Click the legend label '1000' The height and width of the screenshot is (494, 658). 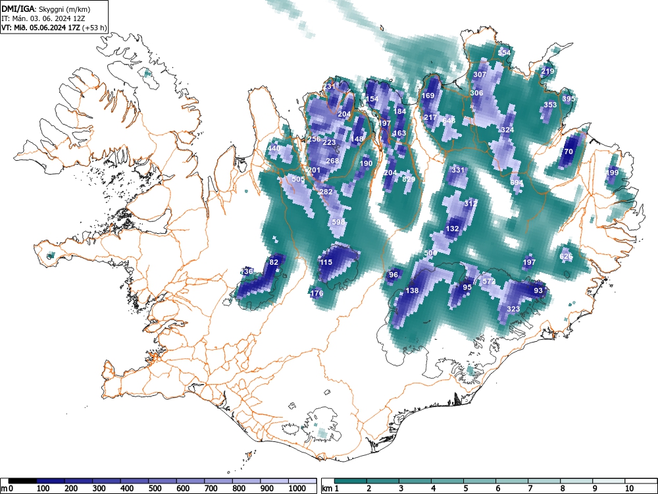click(x=297, y=489)
